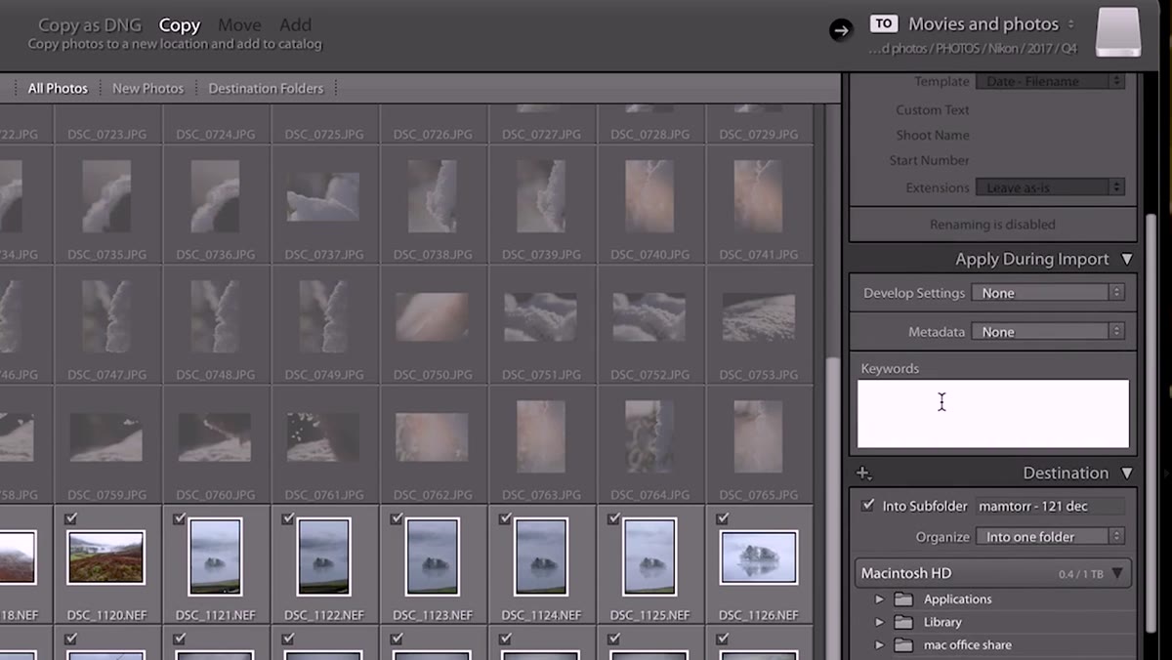The width and height of the screenshot is (1172, 660).
Task: Select the DSC_1126.NEF thumbnail
Action: [x=759, y=557]
